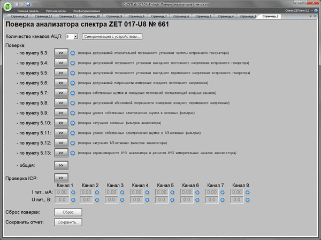Click the status indicator circle for пункту 5.12
The image size is (321, 240).
pos(72,143)
